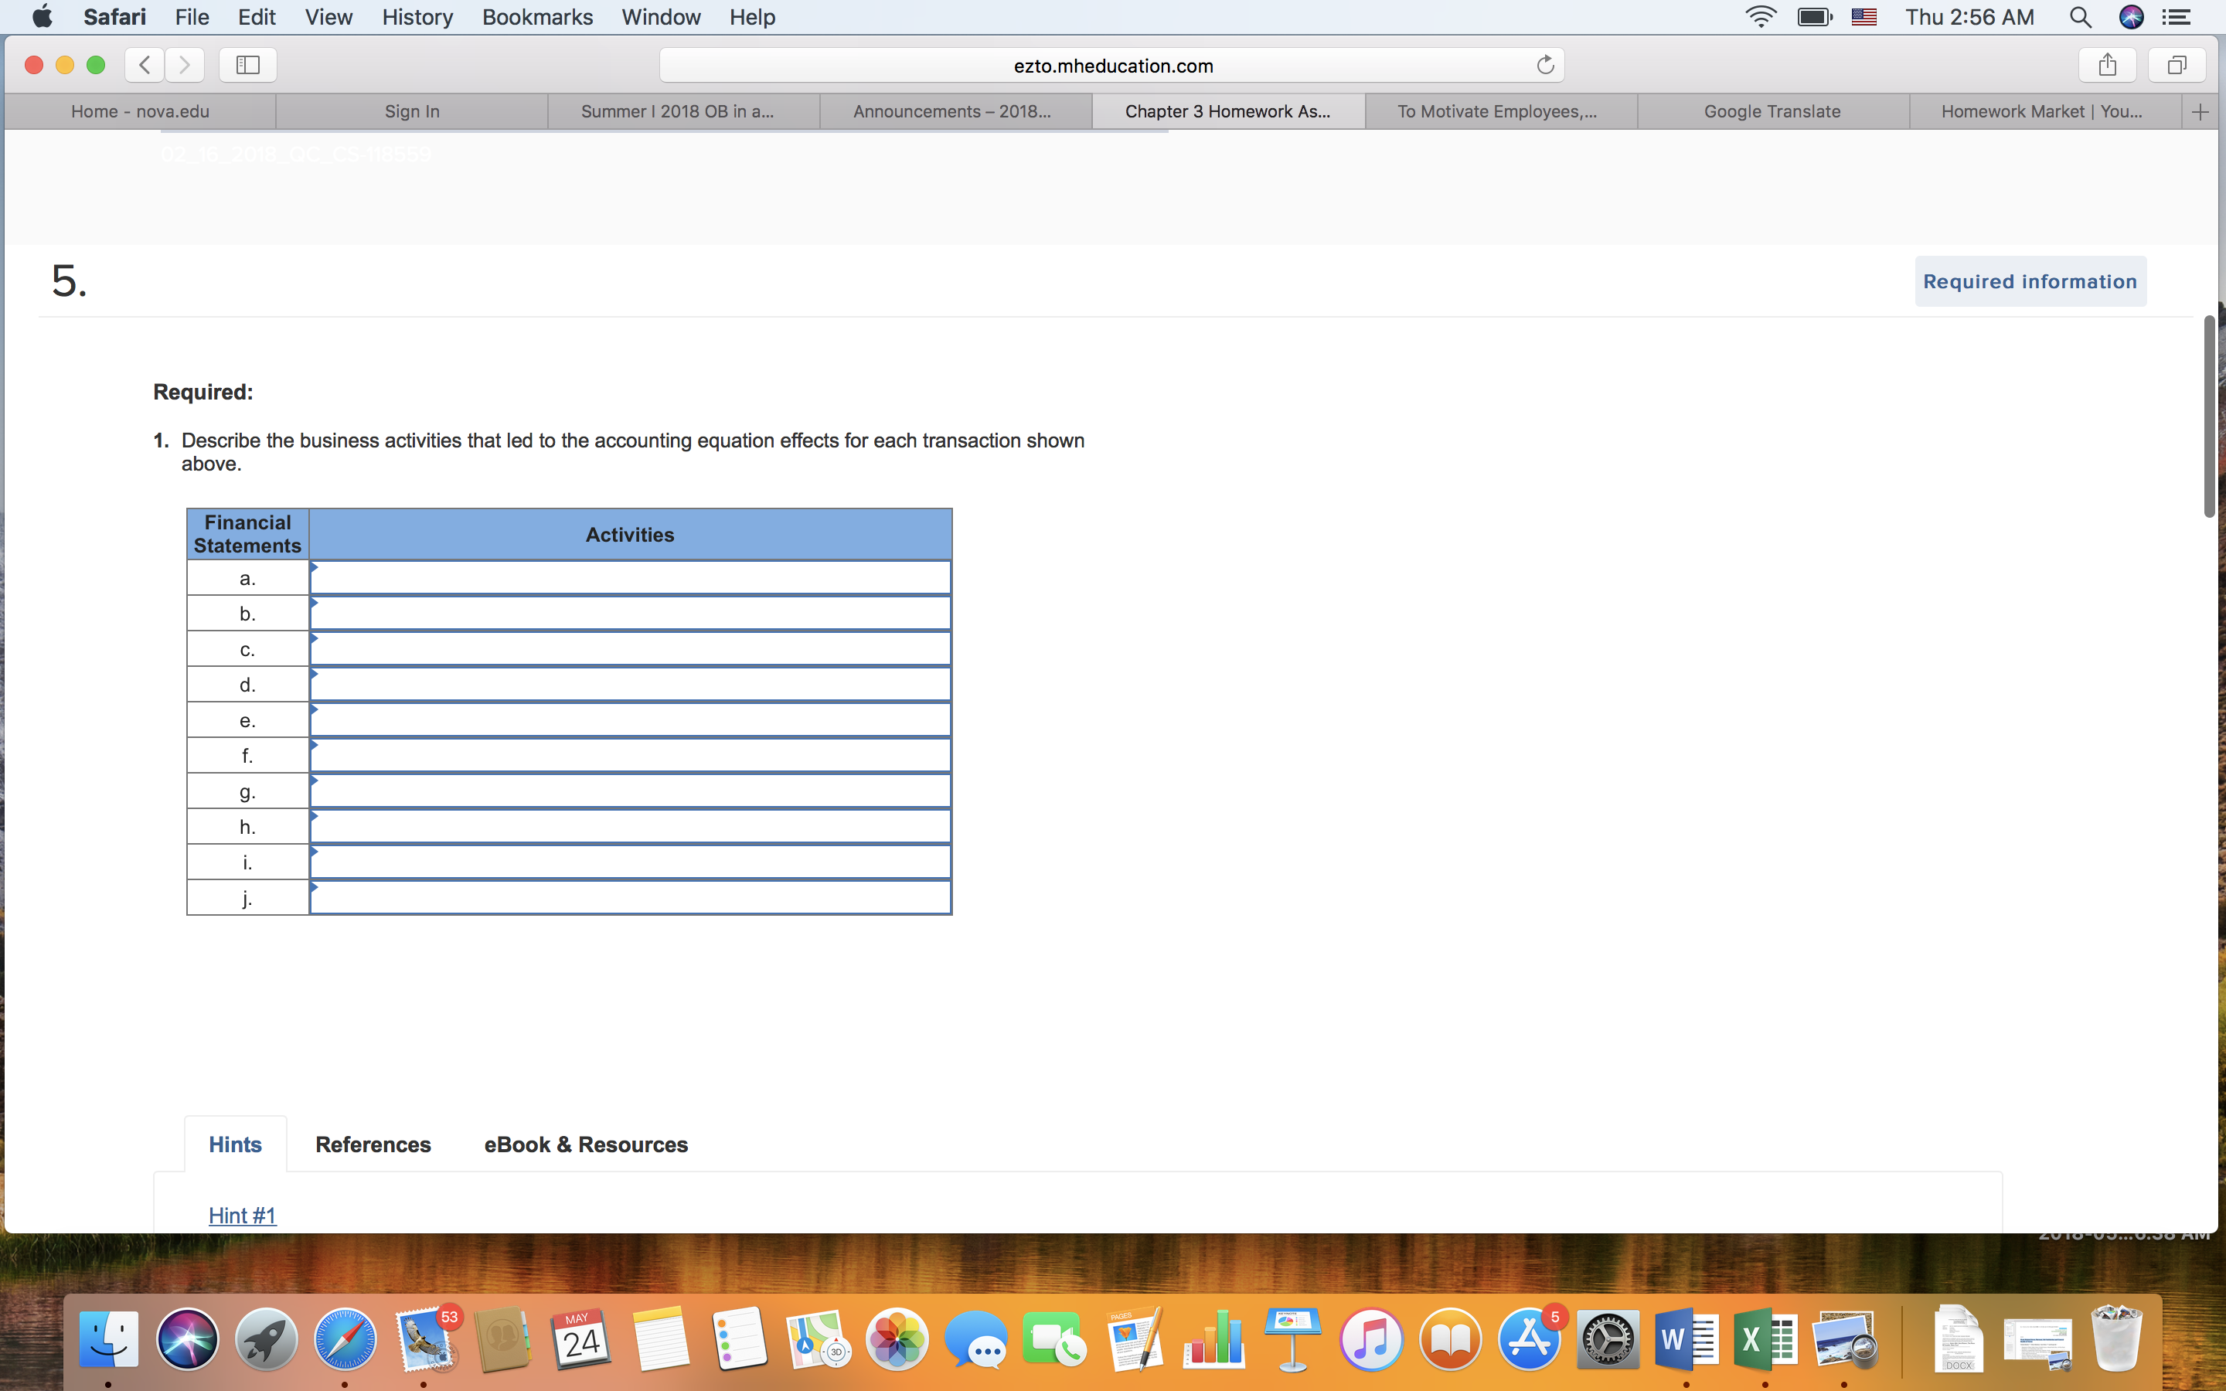Open the Activities dropdown for row i

630,862
